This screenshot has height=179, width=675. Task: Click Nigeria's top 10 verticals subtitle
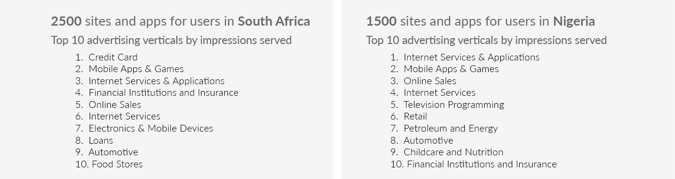(486, 40)
